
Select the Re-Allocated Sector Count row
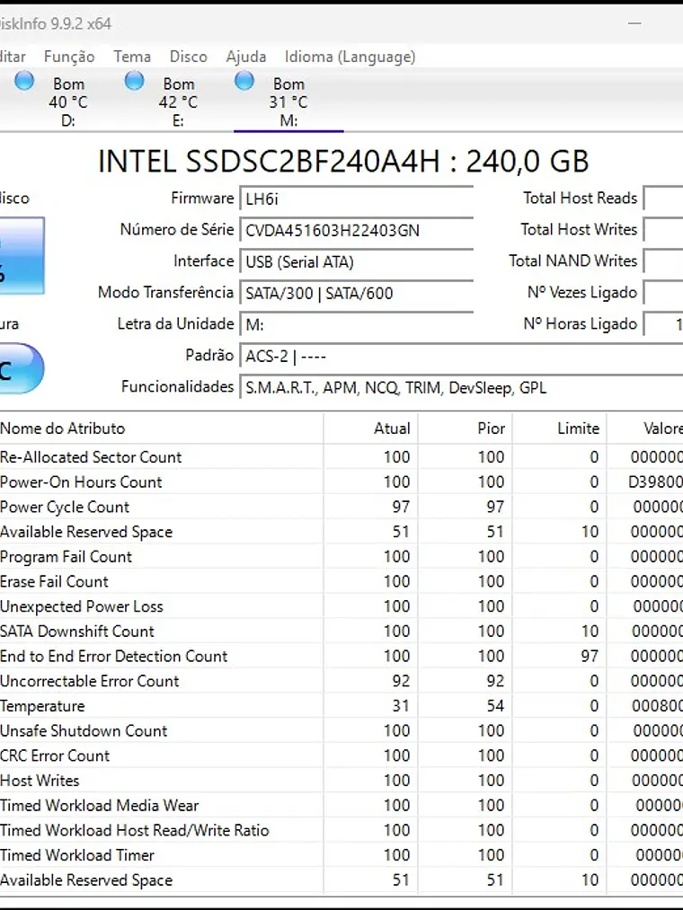coord(341,456)
